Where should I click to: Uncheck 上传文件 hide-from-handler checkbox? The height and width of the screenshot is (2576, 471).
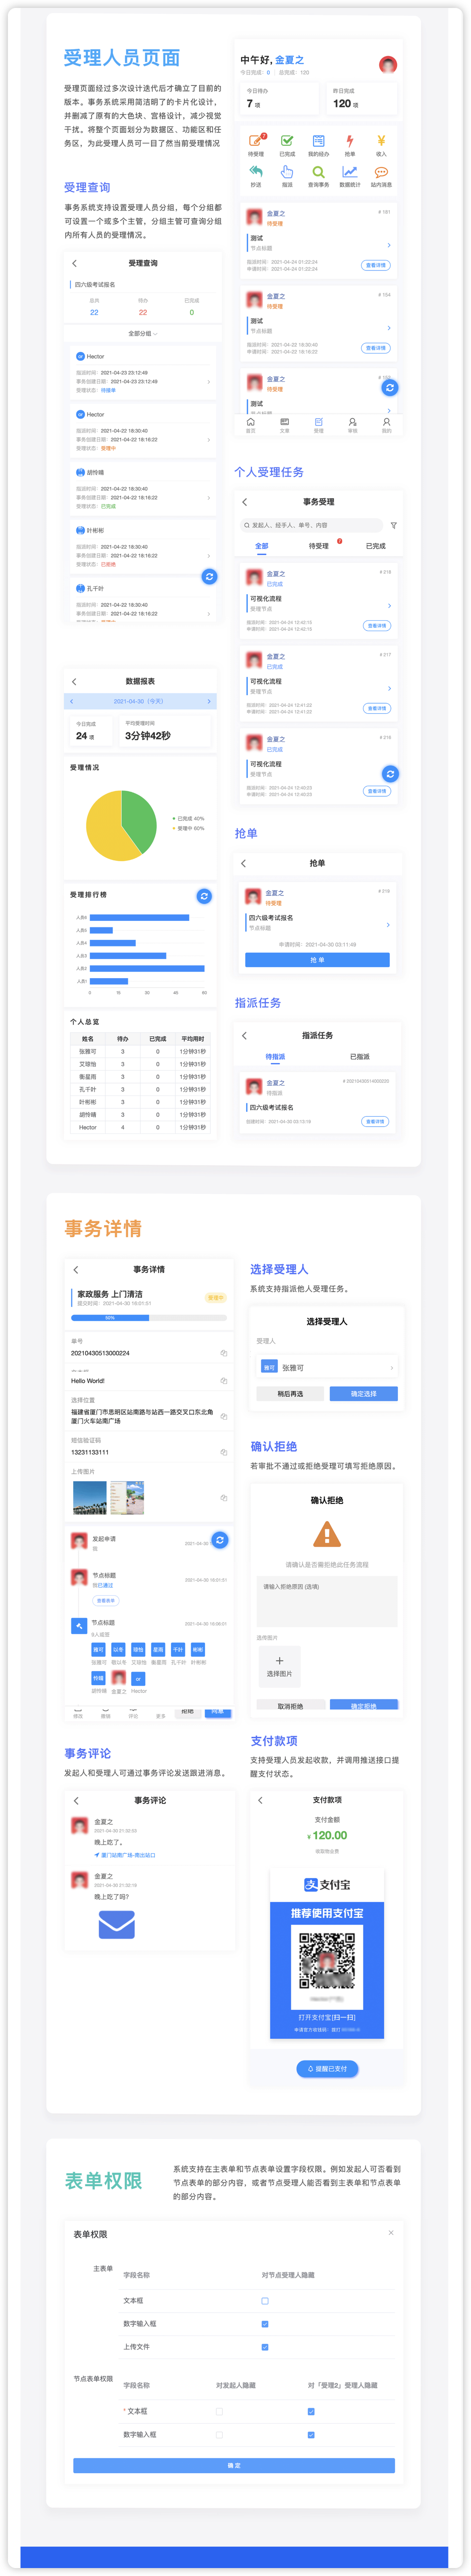(265, 2346)
